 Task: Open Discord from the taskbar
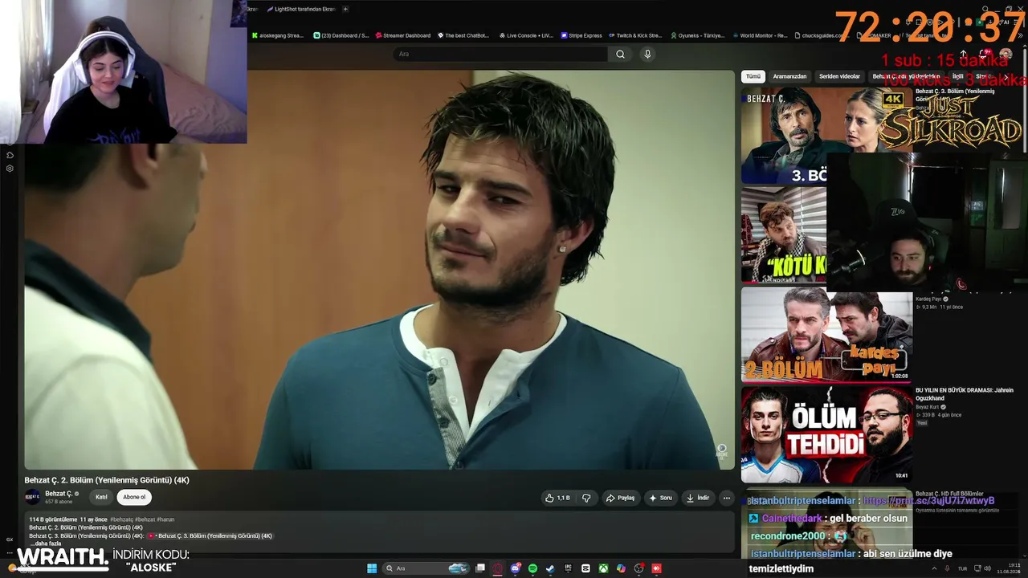click(x=516, y=568)
